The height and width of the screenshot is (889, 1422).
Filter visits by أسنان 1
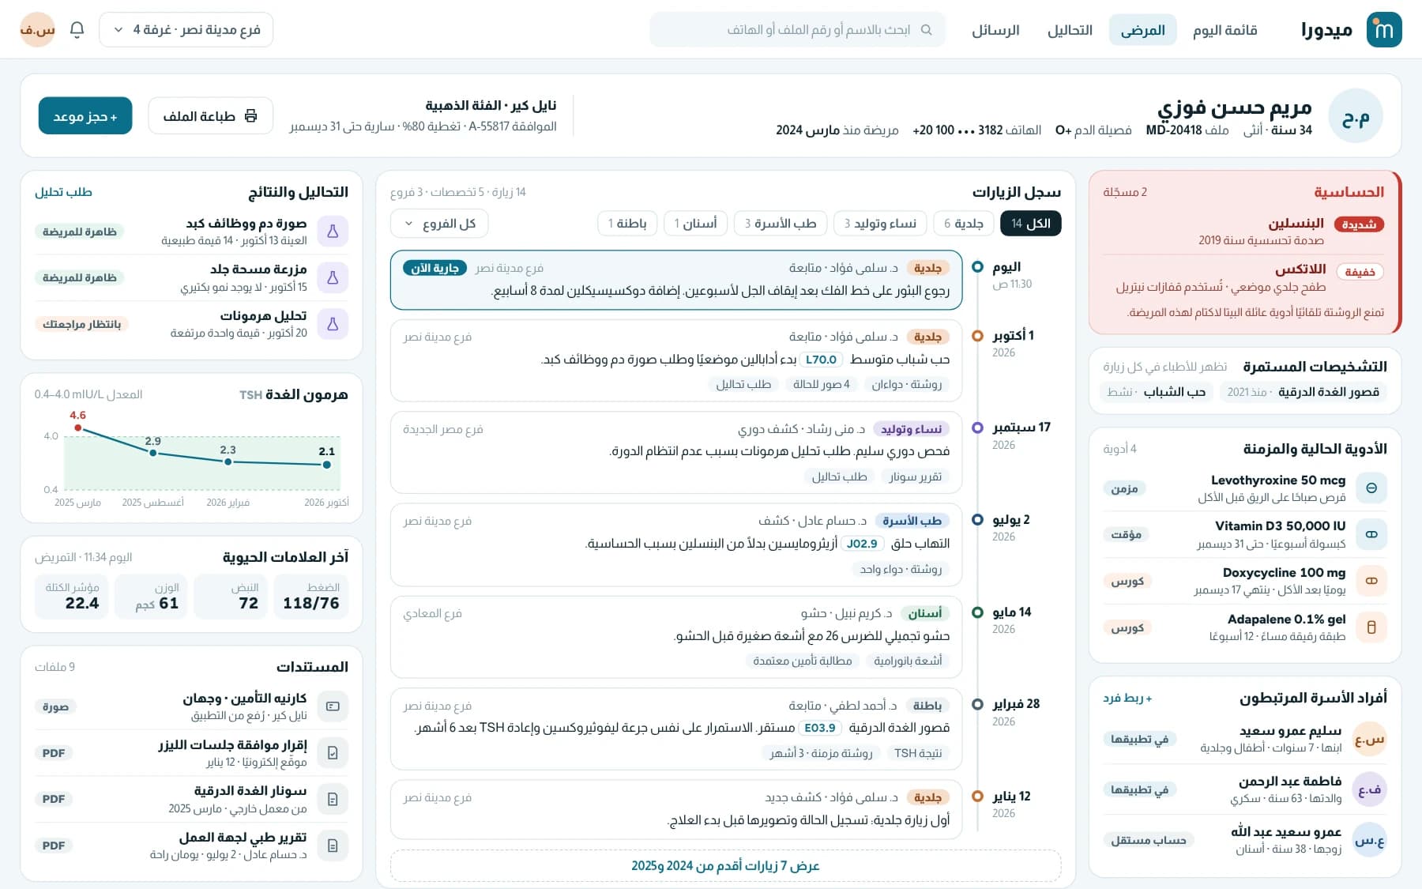click(696, 224)
